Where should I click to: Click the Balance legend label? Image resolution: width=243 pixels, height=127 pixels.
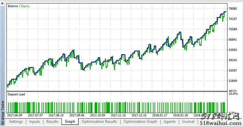pyautogui.click(x=13, y=6)
